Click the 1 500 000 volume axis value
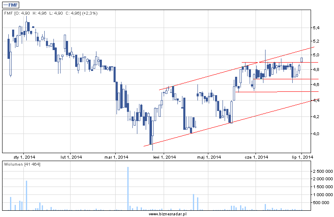This screenshot has height=217, width=334. (323, 187)
